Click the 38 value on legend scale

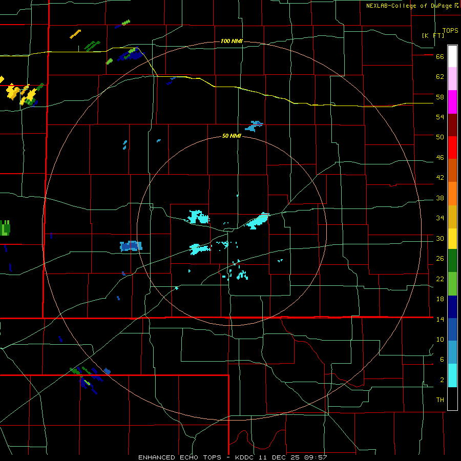(440, 198)
